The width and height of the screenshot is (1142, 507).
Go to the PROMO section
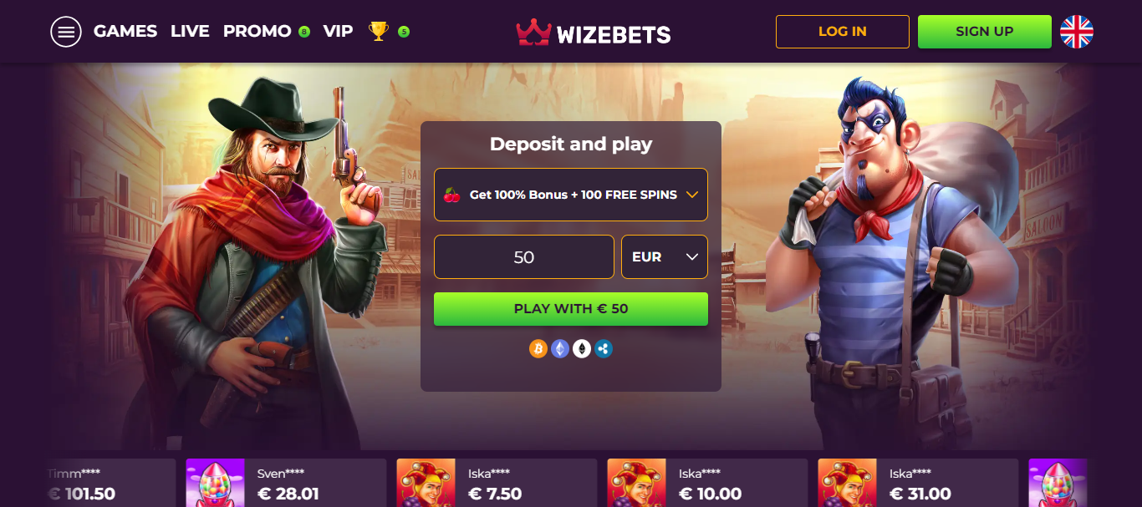(257, 32)
